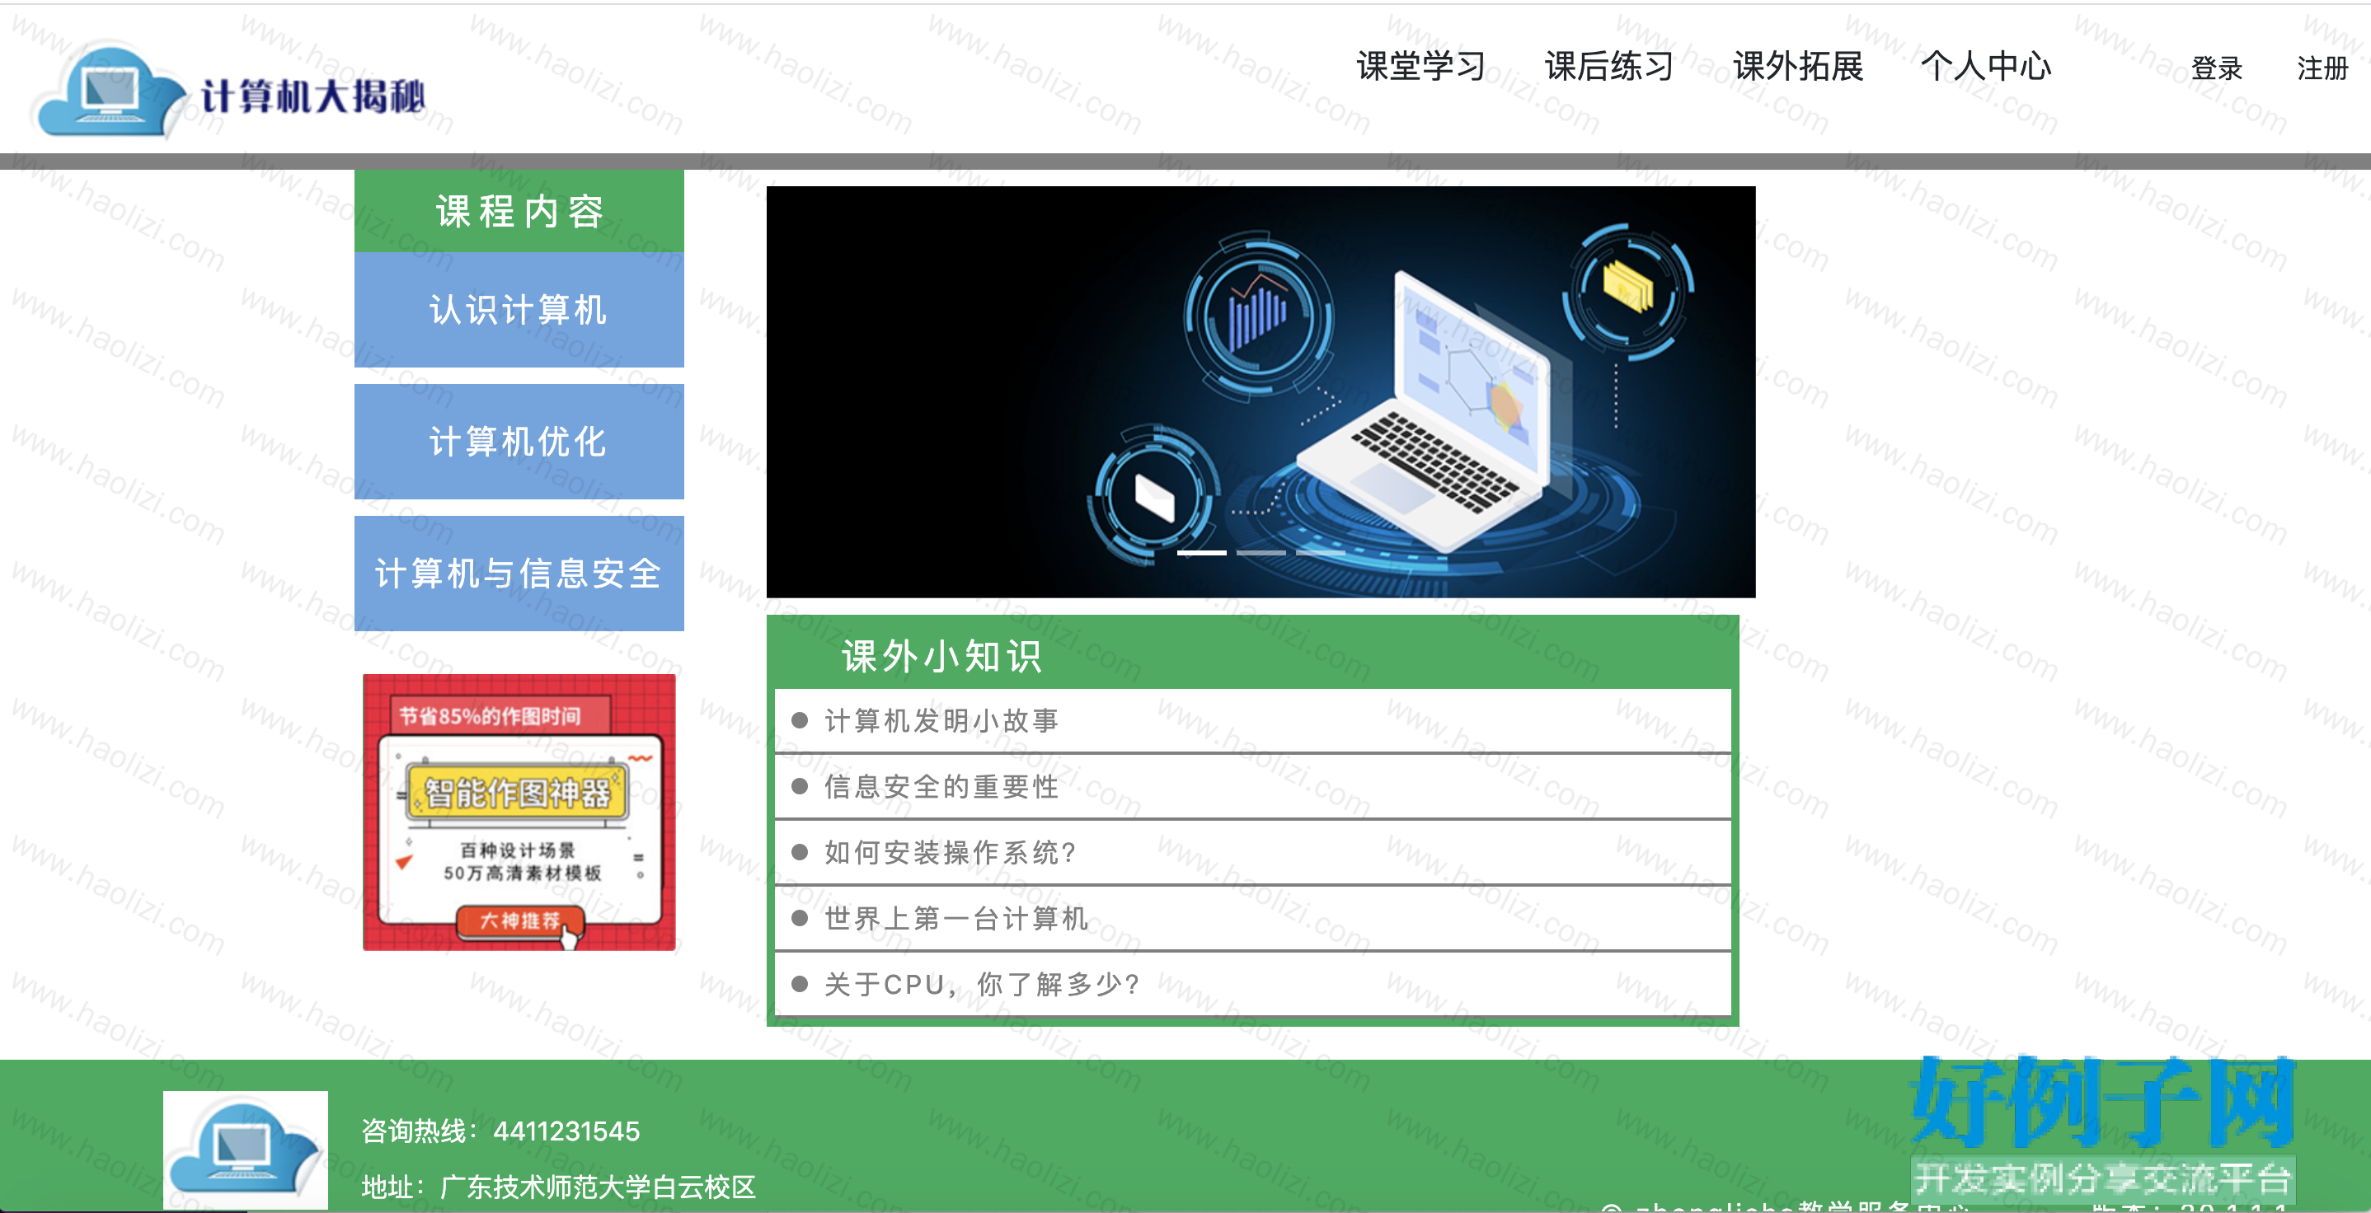Click the 计算机大揭秘 site title
Viewport: 2371px width, 1213px height.
coord(313,96)
